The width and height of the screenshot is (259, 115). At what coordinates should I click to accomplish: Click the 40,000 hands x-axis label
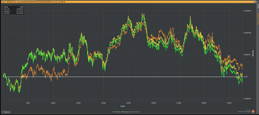click(204, 103)
